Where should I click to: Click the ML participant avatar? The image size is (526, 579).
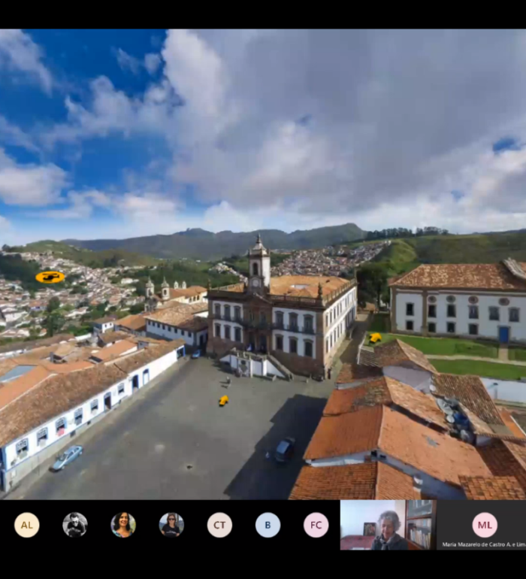coord(485,524)
